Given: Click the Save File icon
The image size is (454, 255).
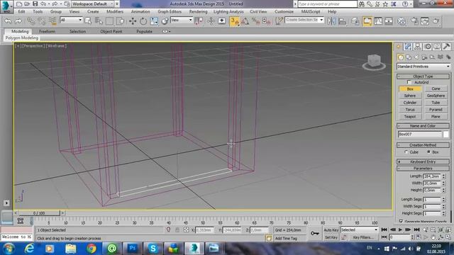Looking at the screenshot, I should tap(35, 4).
